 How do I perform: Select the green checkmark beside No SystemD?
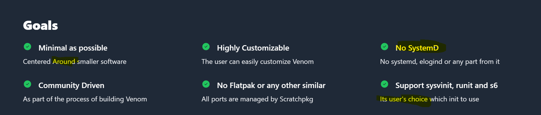385,47
